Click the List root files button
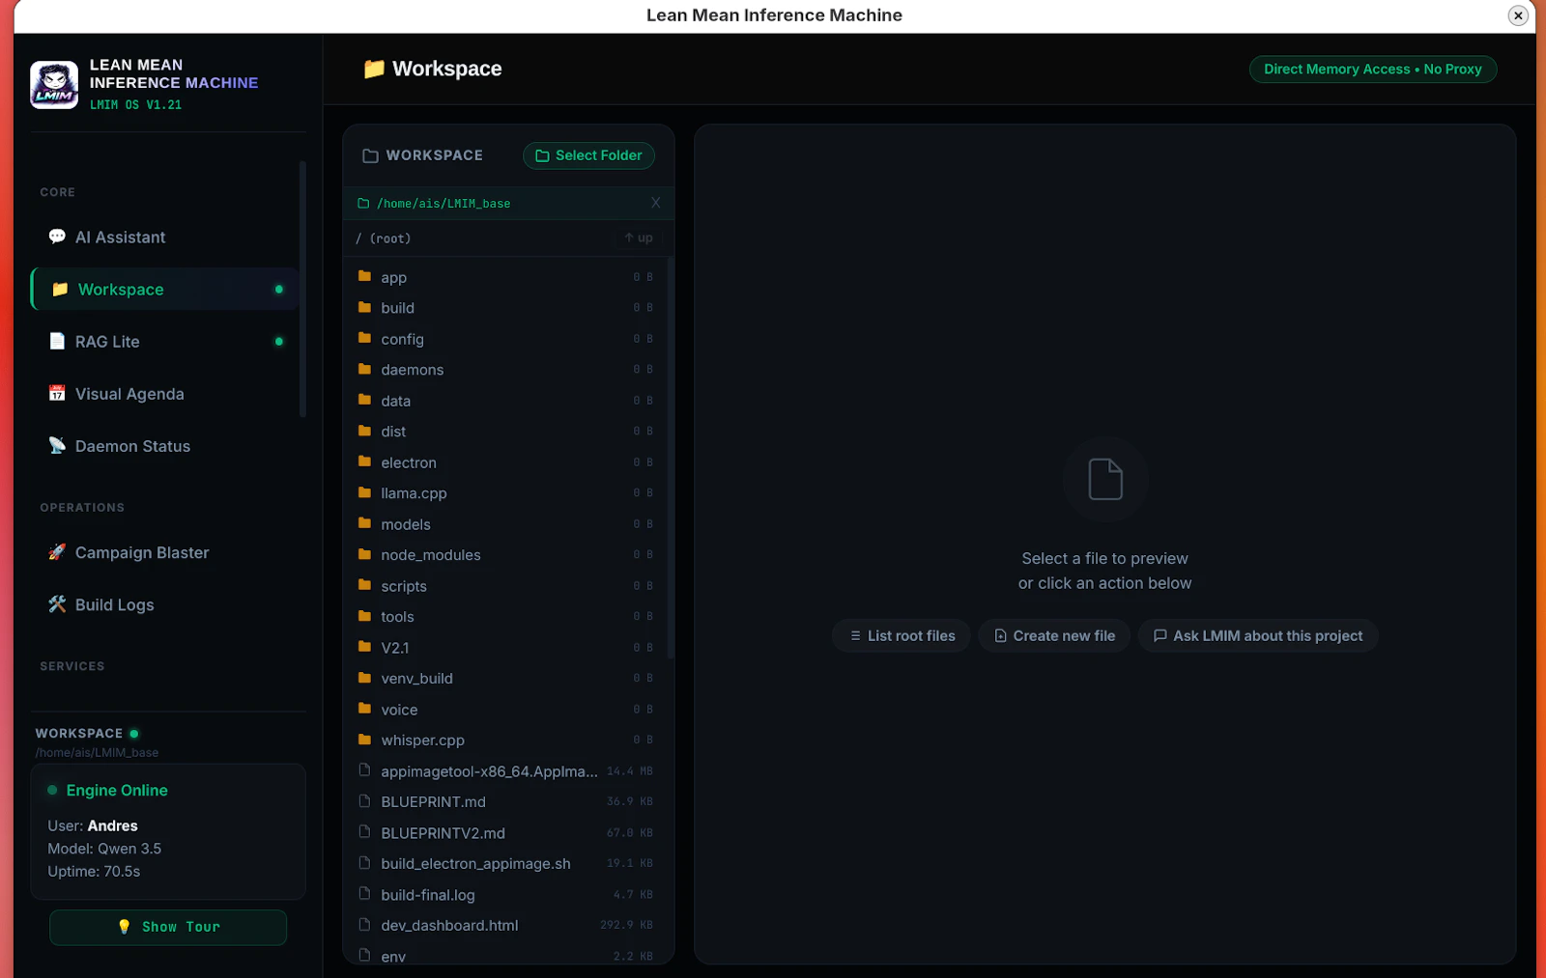This screenshot has height=978, width=1546. tap(902, 635)
